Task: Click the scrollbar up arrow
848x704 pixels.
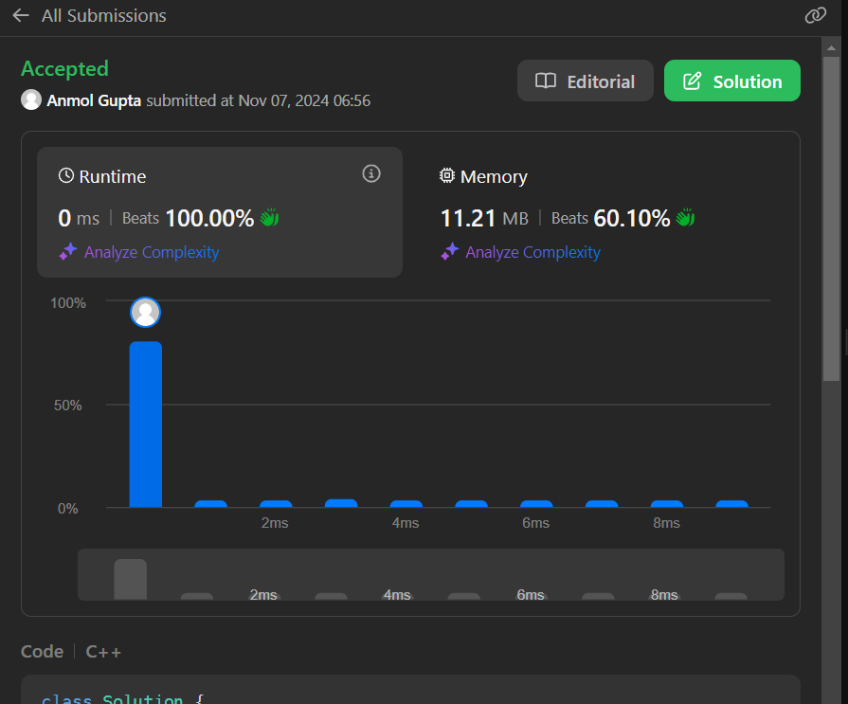Action: [x=831, y=48]
